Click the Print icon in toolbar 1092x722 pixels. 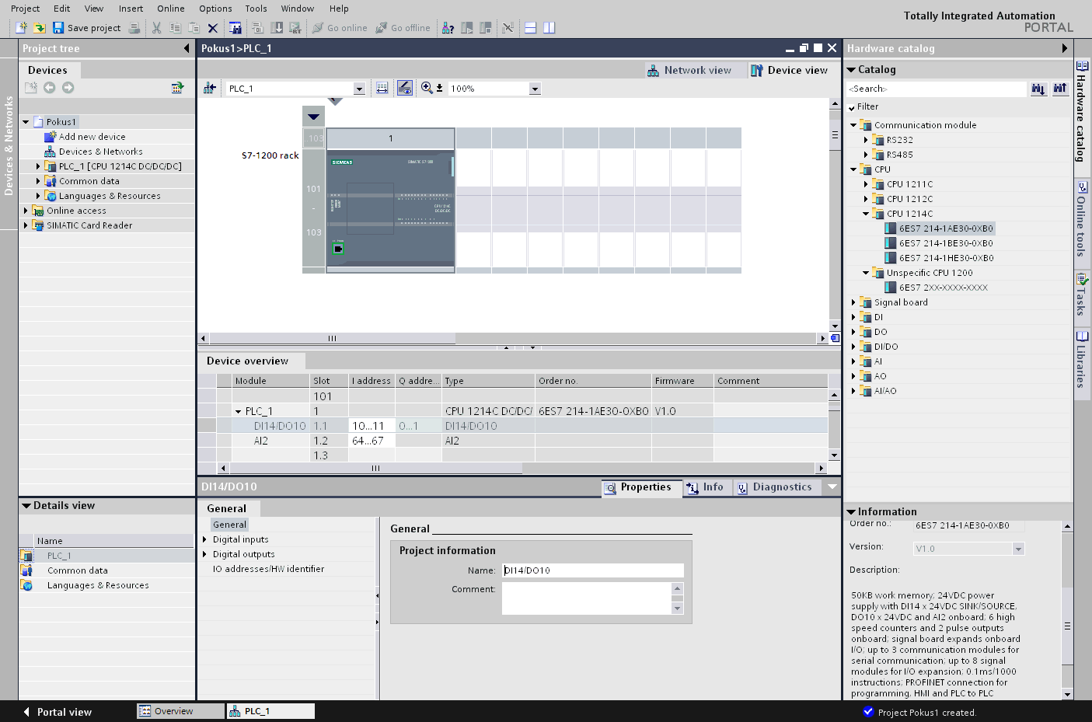[x=134, y=28]
